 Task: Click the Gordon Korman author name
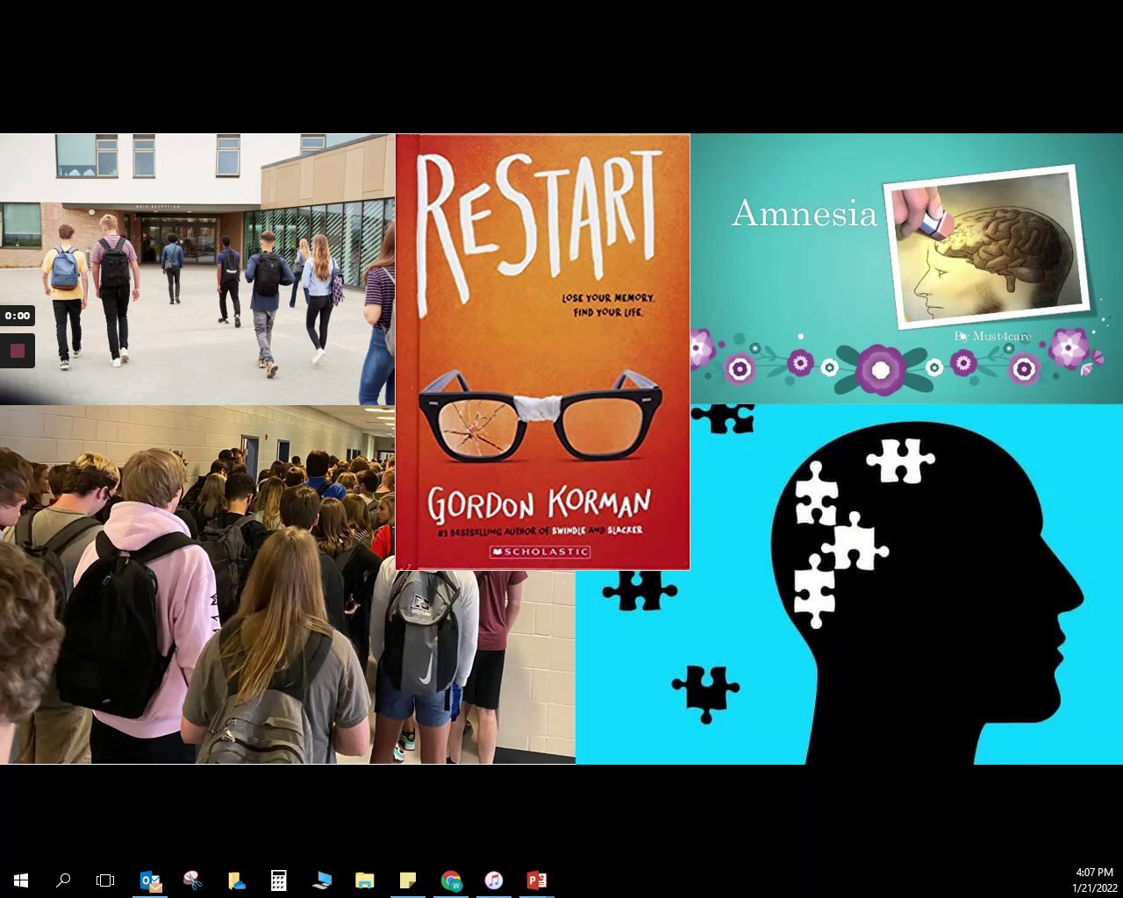pyautogui.click(x=540, y=504)
